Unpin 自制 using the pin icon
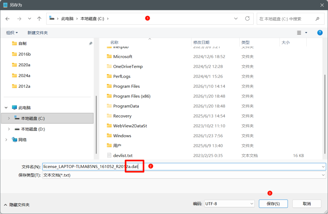328x214 pixels. click(x=91, y=43)
